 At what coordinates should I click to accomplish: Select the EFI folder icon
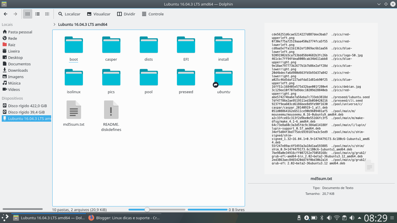point(186,45)
